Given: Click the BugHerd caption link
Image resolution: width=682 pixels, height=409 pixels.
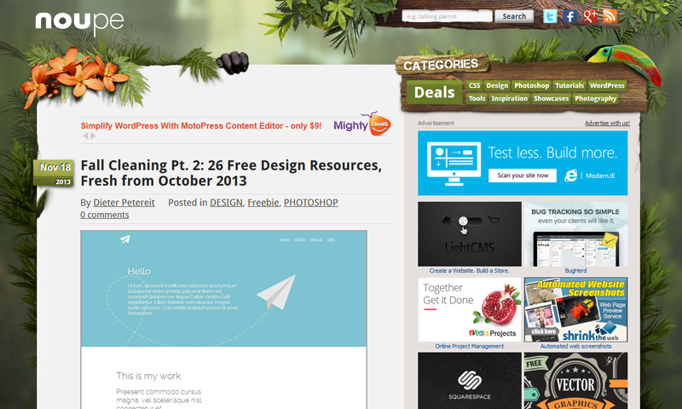Looking at the screenshot, I should [575, 270].
